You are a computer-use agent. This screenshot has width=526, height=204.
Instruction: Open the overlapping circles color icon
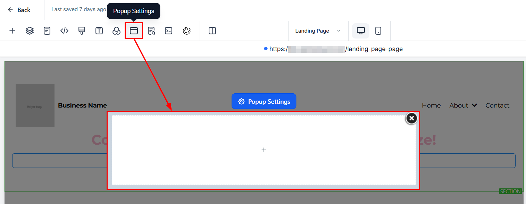(116, 31)
